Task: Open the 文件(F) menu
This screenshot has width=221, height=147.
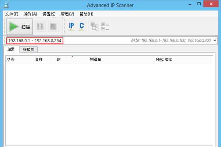Action: point(11,14)
